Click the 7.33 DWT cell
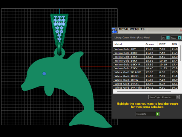182x137 pixels. [164, 49]
